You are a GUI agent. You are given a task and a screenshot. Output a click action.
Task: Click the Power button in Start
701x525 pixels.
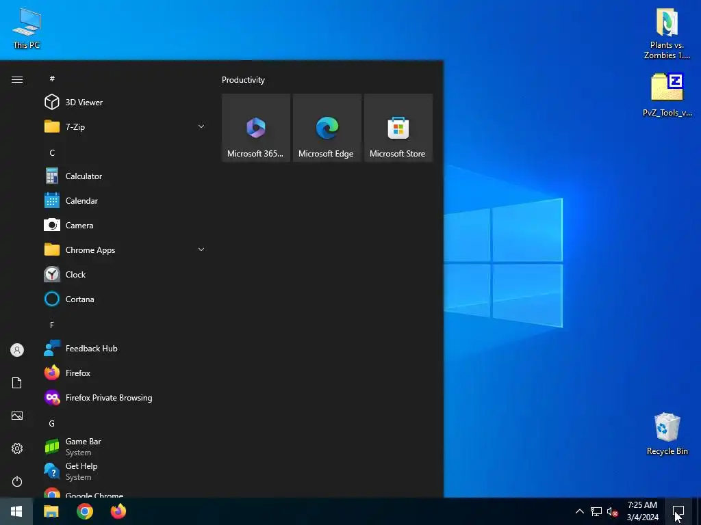[x=17, y=481]
